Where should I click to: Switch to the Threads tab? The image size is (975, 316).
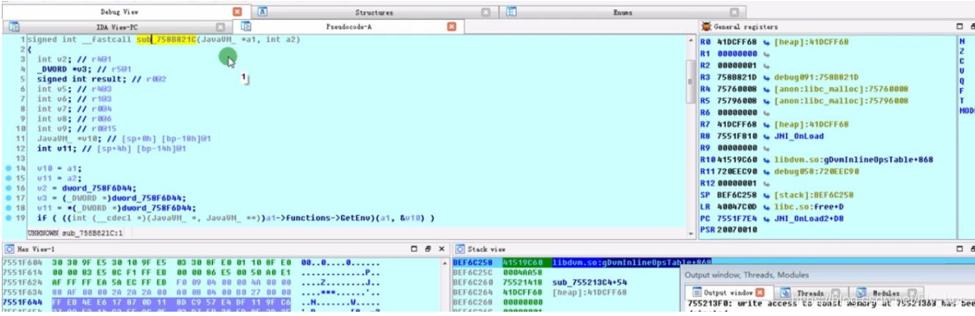(810, 293)
